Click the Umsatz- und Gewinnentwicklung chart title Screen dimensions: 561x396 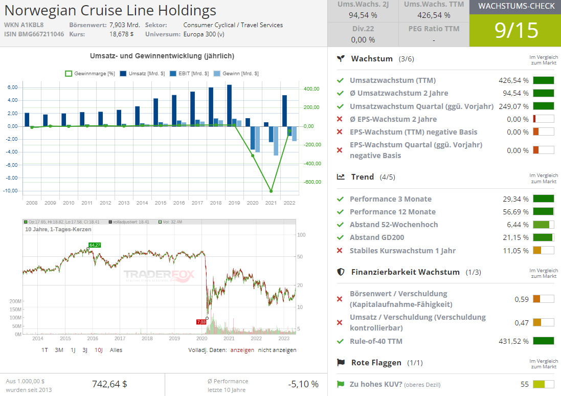click(x=162, y=56)
